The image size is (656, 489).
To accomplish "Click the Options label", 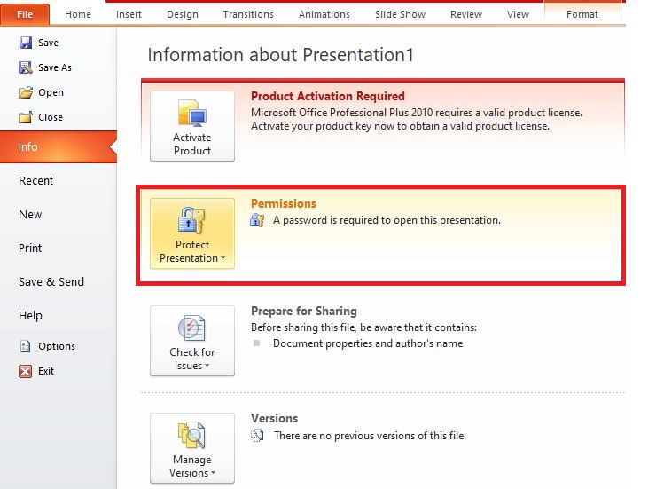I will (x=57, y=346).
